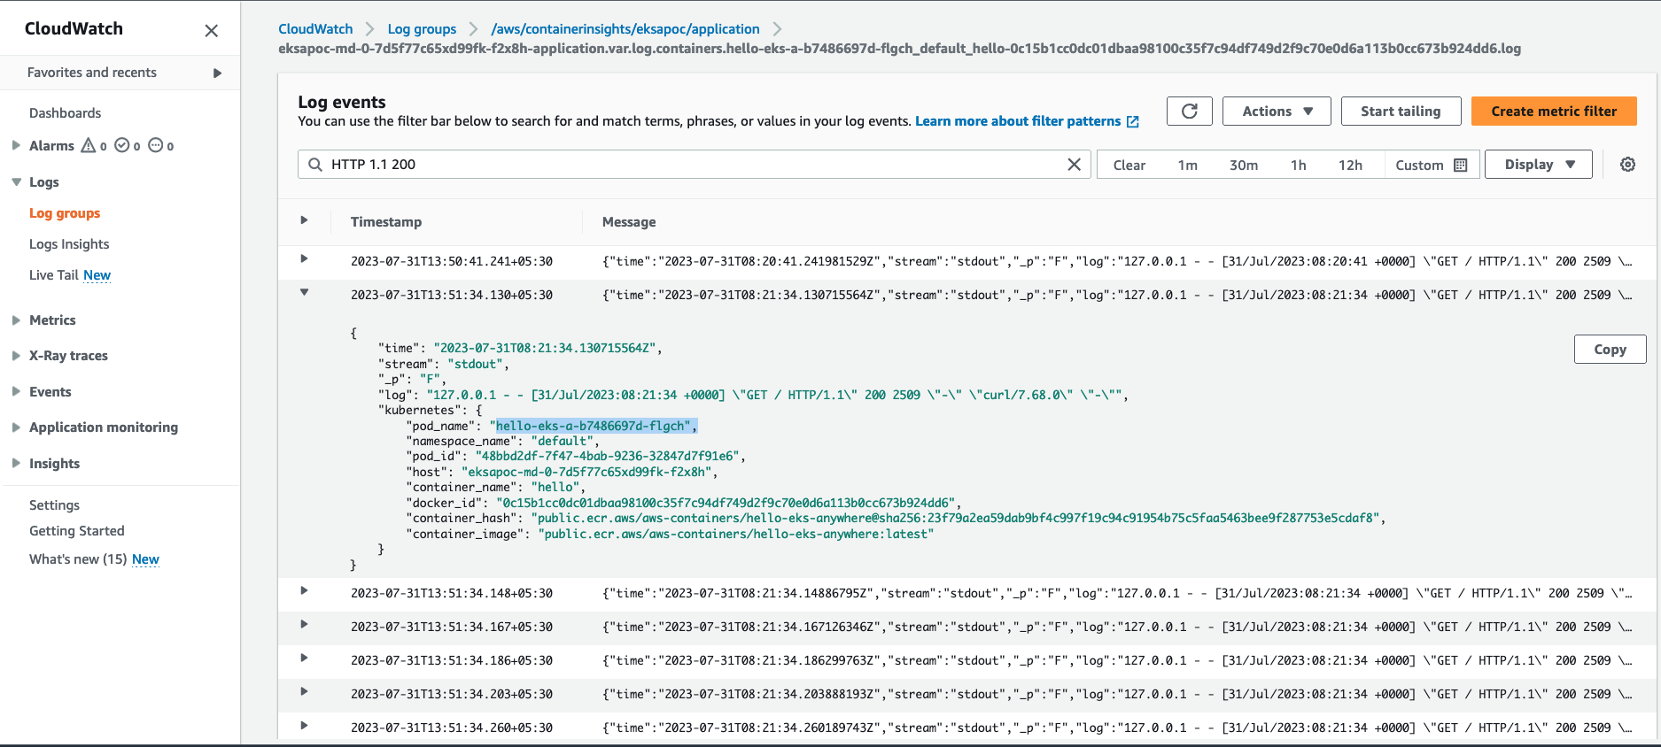Click time value 2023-07-31T08:21:34.130715564Z
The image size is (1661, 747).
pos(545,348)
